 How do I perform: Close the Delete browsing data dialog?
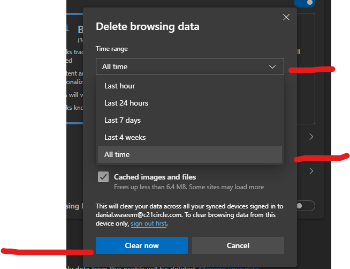(286, 17)
